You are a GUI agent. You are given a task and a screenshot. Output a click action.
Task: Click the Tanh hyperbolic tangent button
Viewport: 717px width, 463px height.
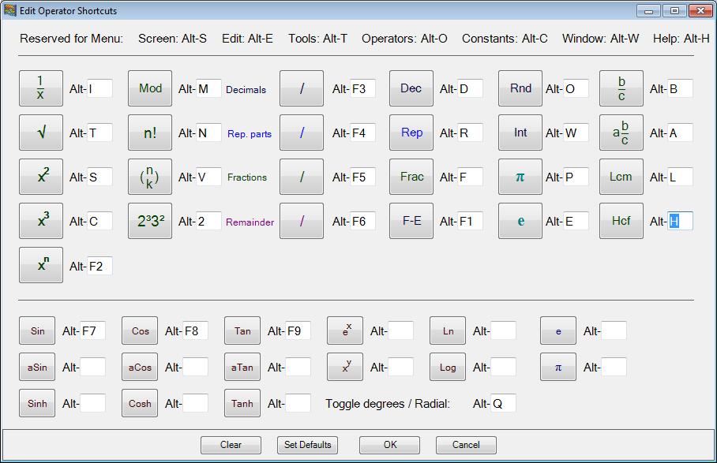[x=242, y=403]
